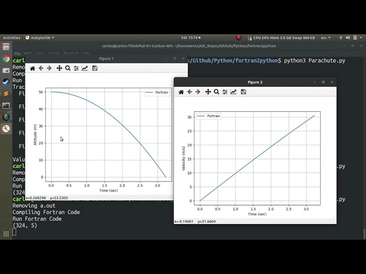The image size is (366, 274).
Task: Open the en input language dropdown
Action: tap(325, 38)
